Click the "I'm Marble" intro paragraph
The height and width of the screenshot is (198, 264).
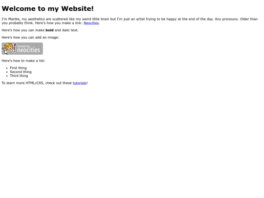130,21
